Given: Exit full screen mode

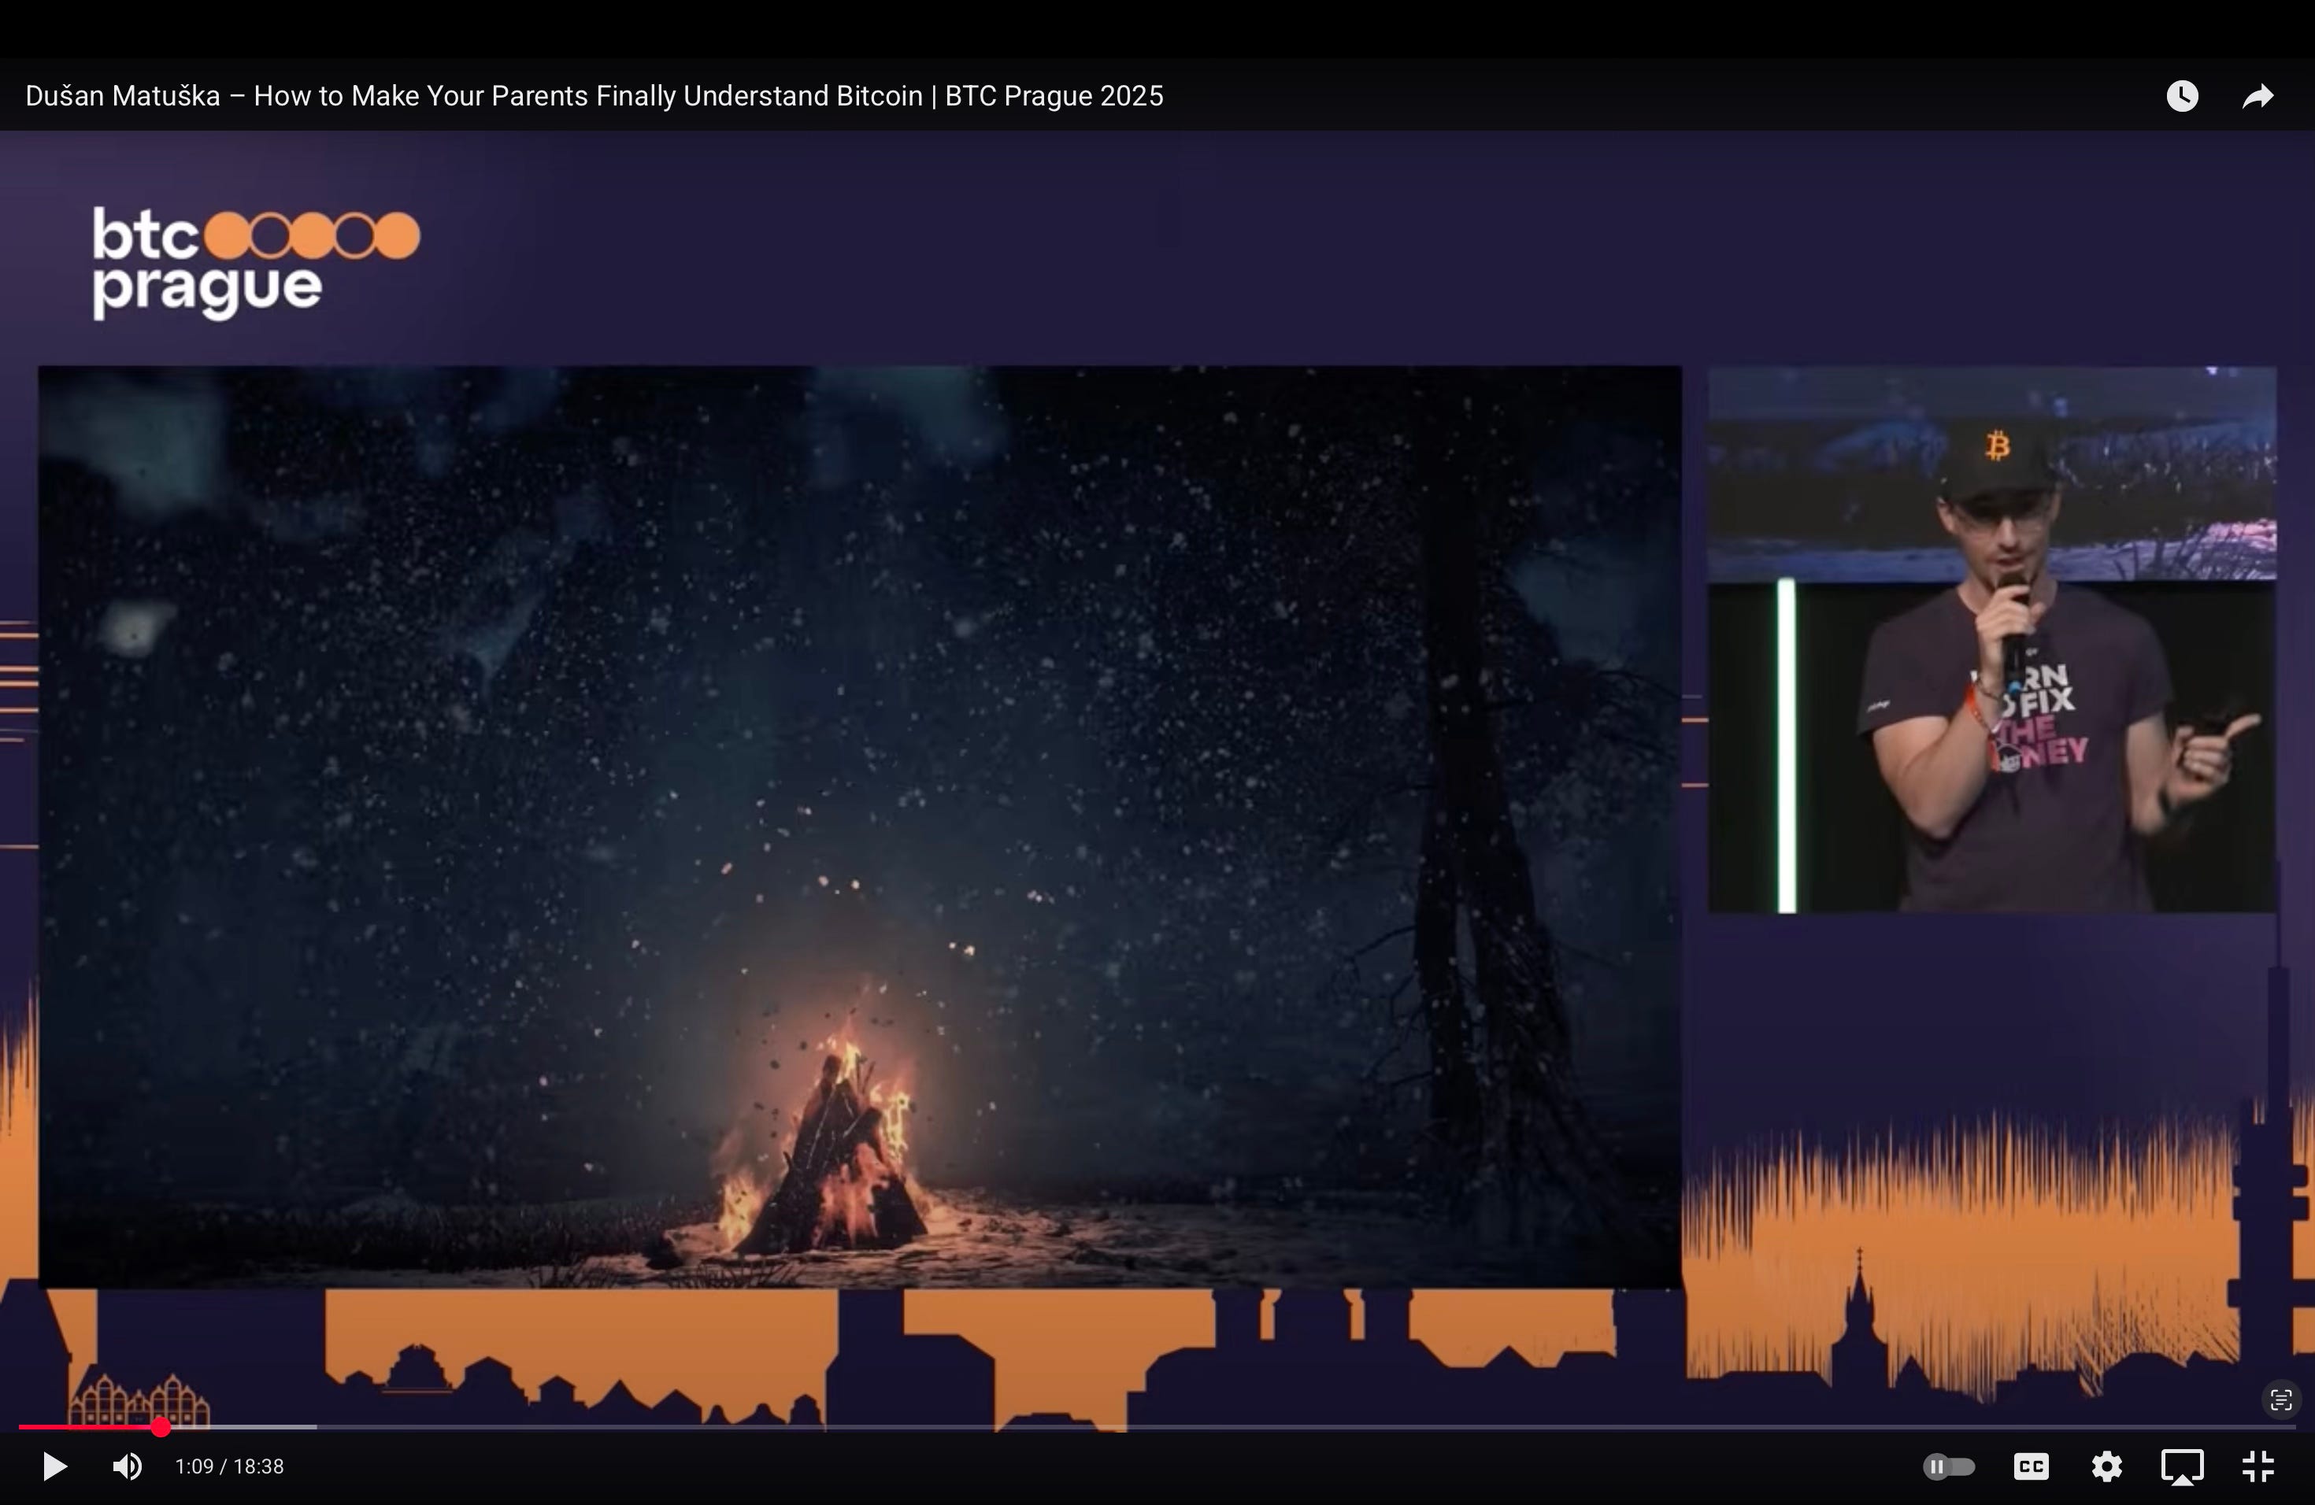Looking at the screenshot, I should [x=2257, y=1466].
